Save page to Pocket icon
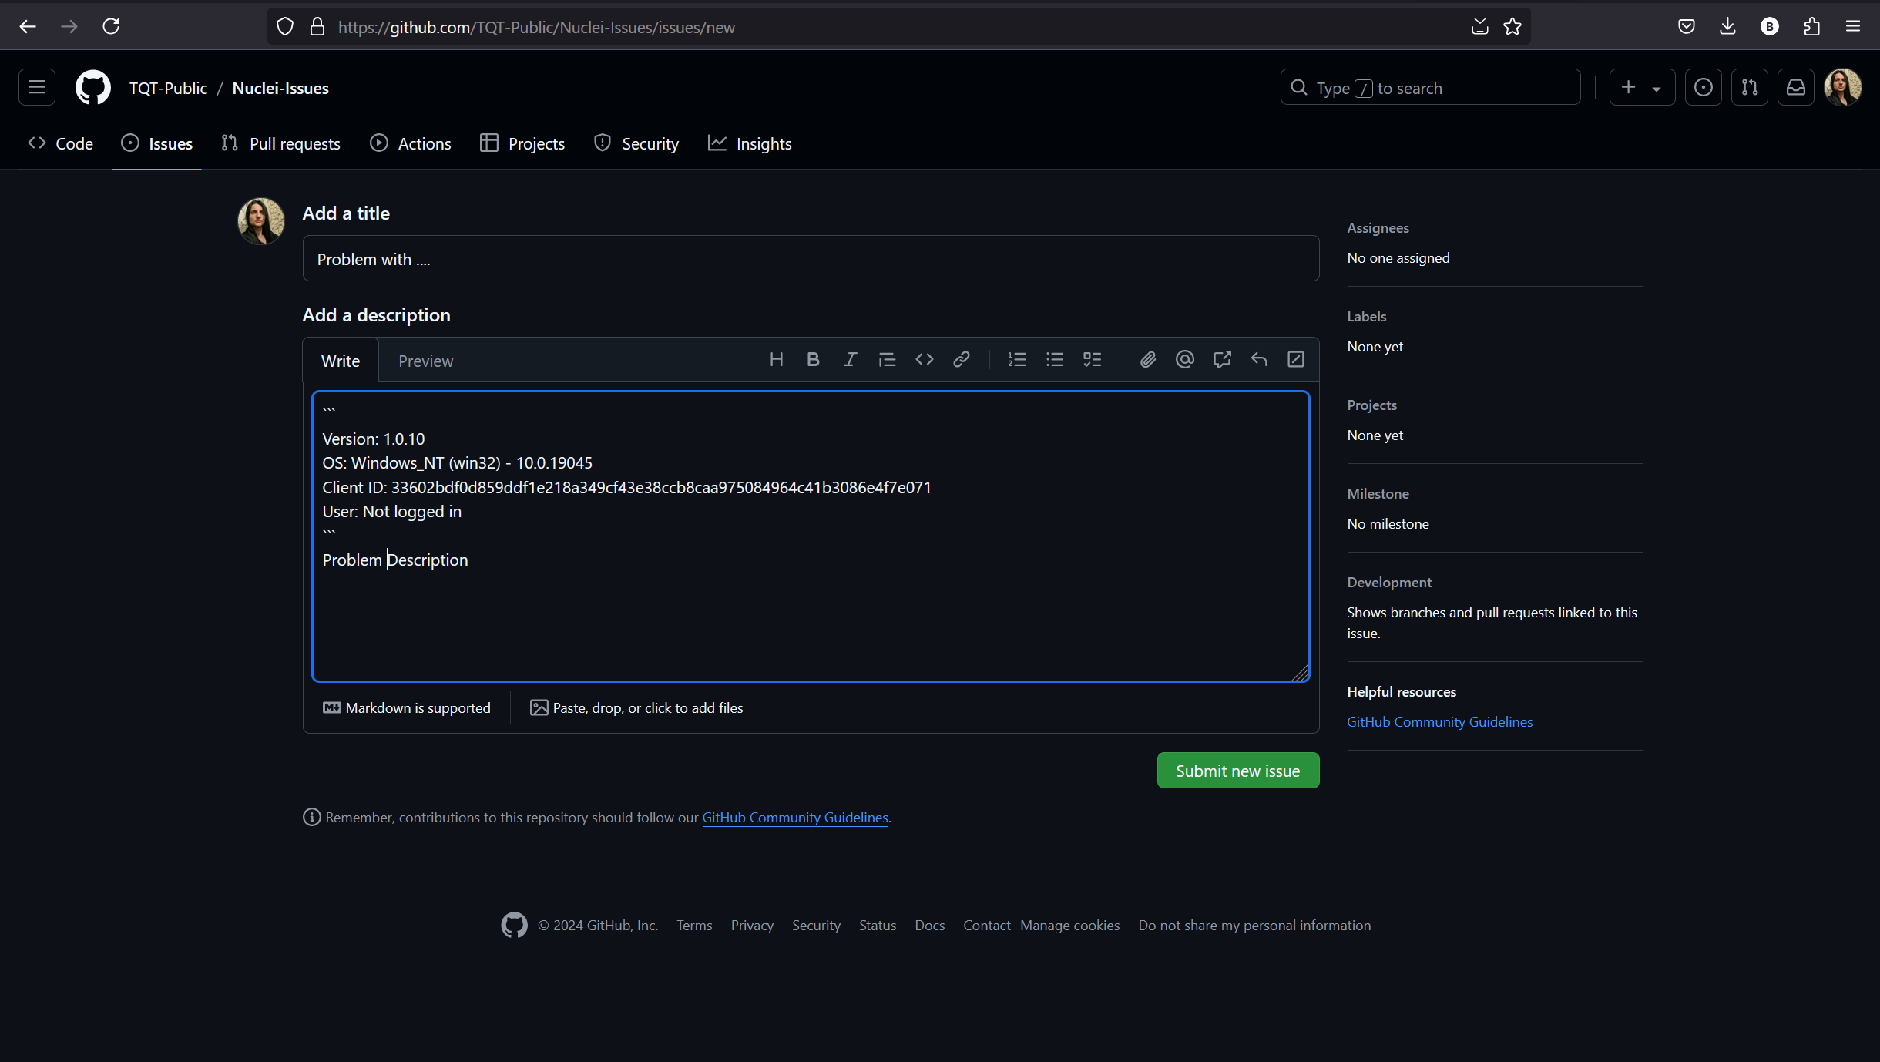Image resolution: width=1880 pixels, height=1062 pixels. 1687,27
